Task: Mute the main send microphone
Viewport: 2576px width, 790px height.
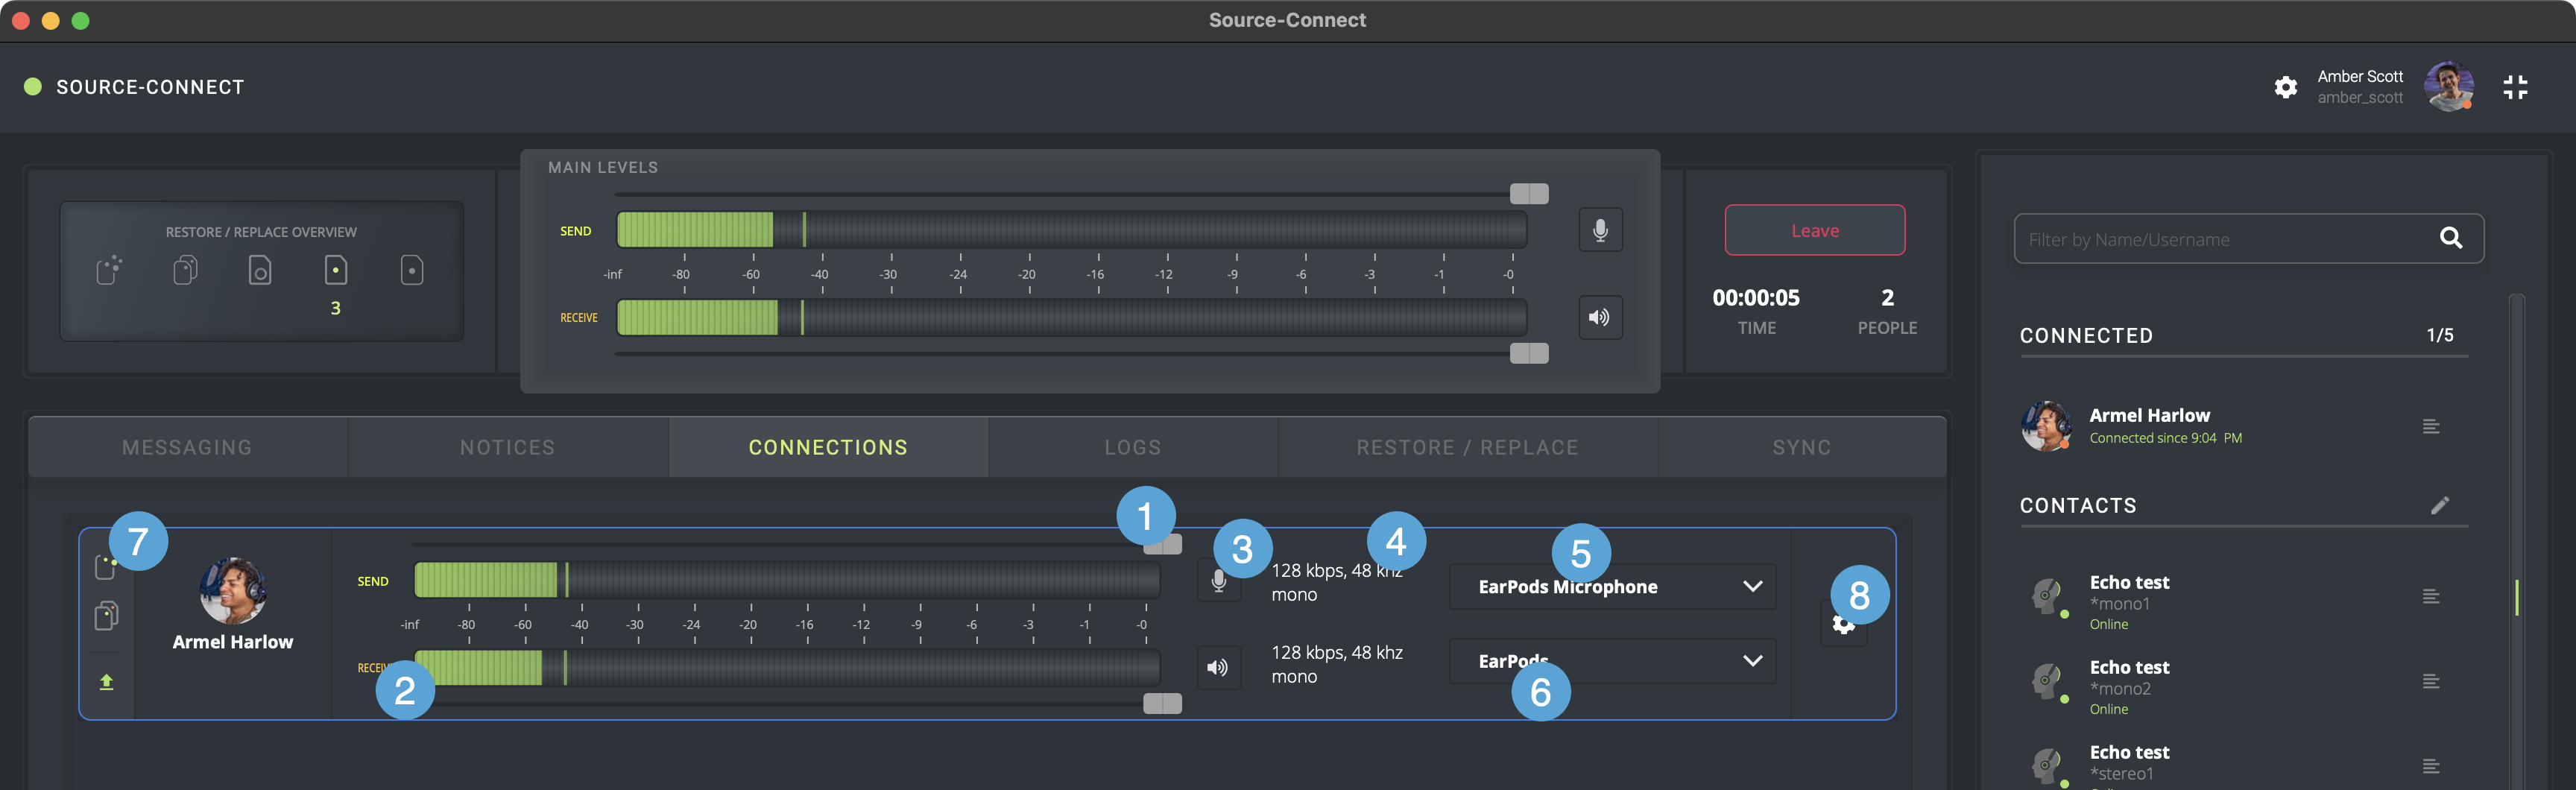Action: [x=1600, y=230]
